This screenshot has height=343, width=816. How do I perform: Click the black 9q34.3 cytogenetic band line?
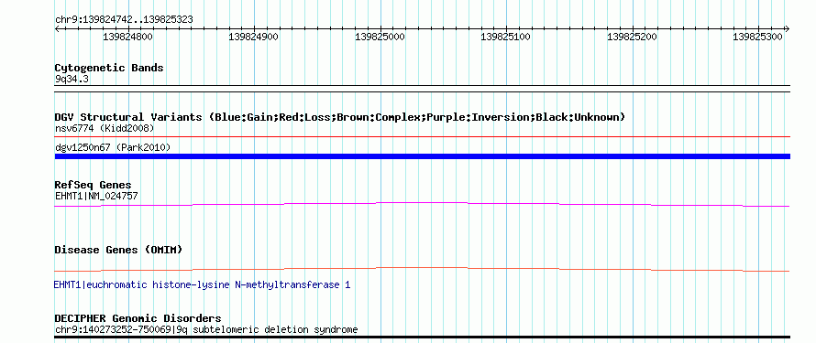click(x=422, y=86)
